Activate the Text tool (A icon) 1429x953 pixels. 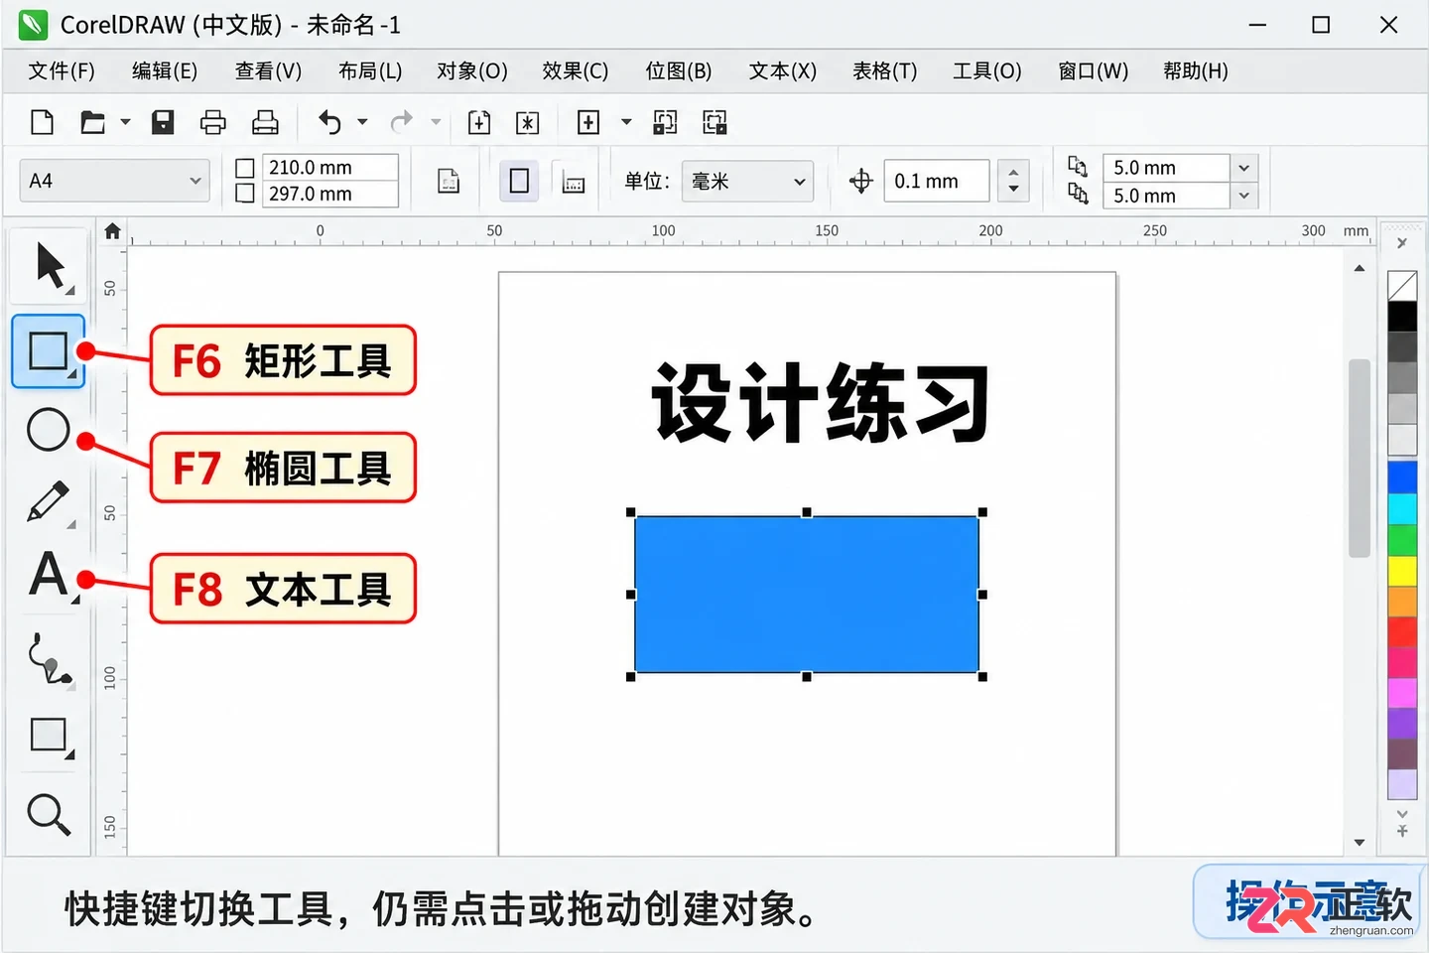[49, 576]
